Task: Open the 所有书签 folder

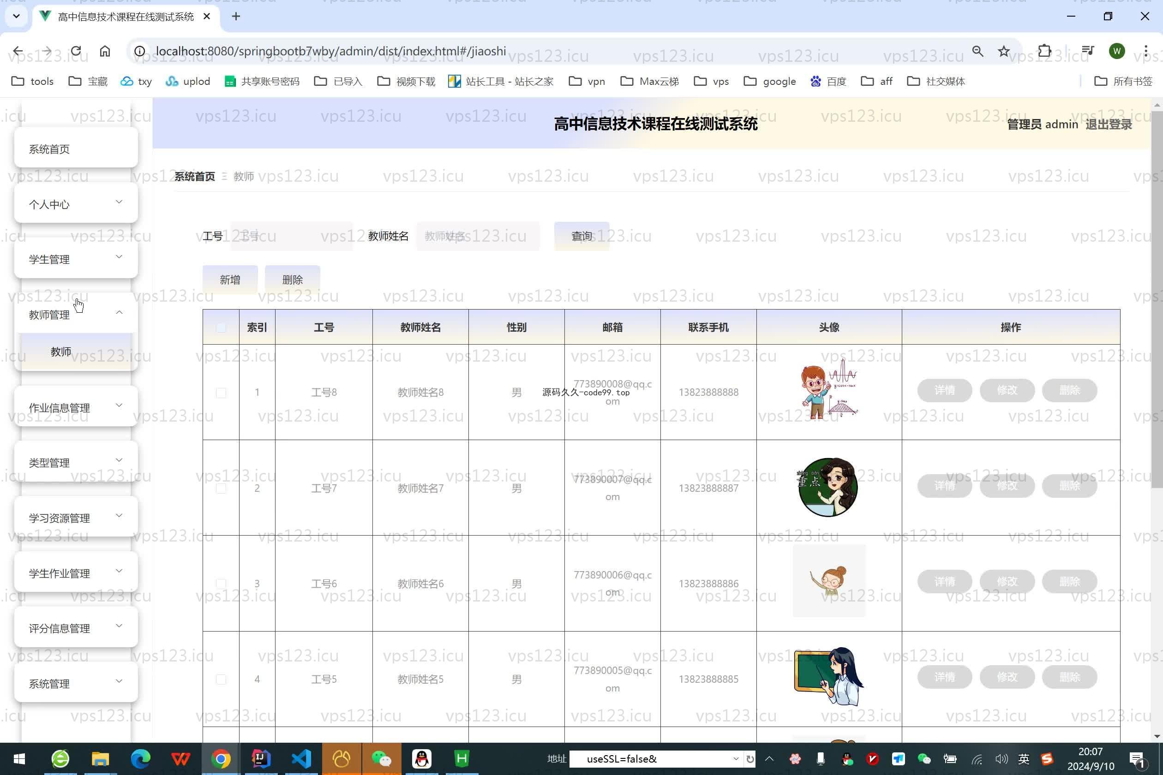Action: pos(1123,81)
